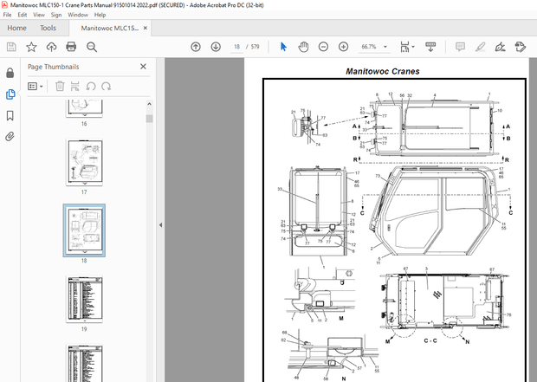Click the Save file icon
This screenshot has height=382, width=537.
(11, 47)
